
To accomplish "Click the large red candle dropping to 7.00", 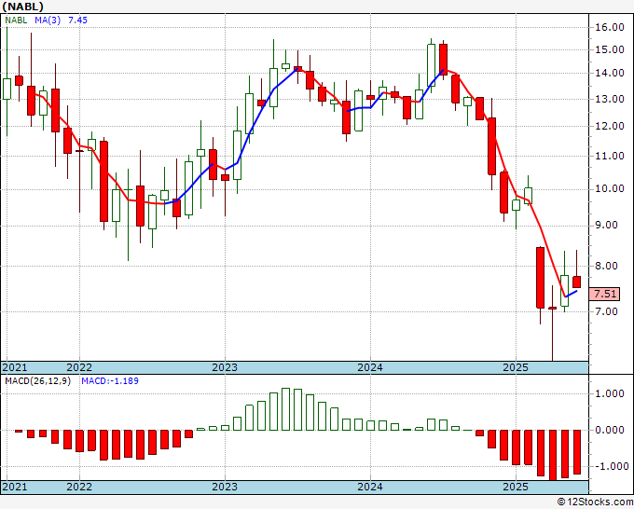I will (540, 278).
